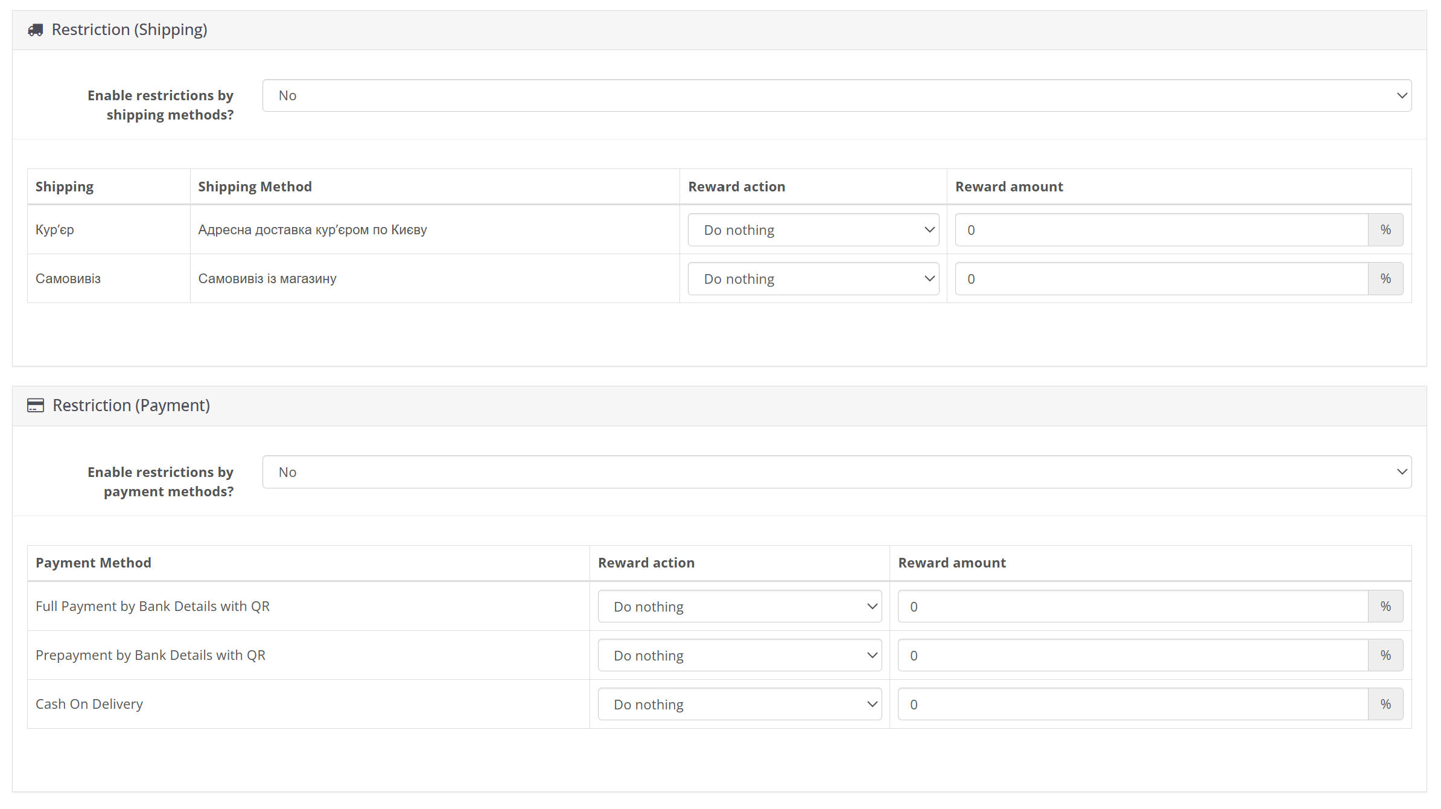Open reward action for Prepayment by Bank Details

coord(740,656)
